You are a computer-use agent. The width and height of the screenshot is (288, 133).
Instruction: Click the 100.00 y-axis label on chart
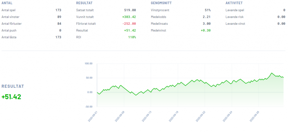coord(88,64)
